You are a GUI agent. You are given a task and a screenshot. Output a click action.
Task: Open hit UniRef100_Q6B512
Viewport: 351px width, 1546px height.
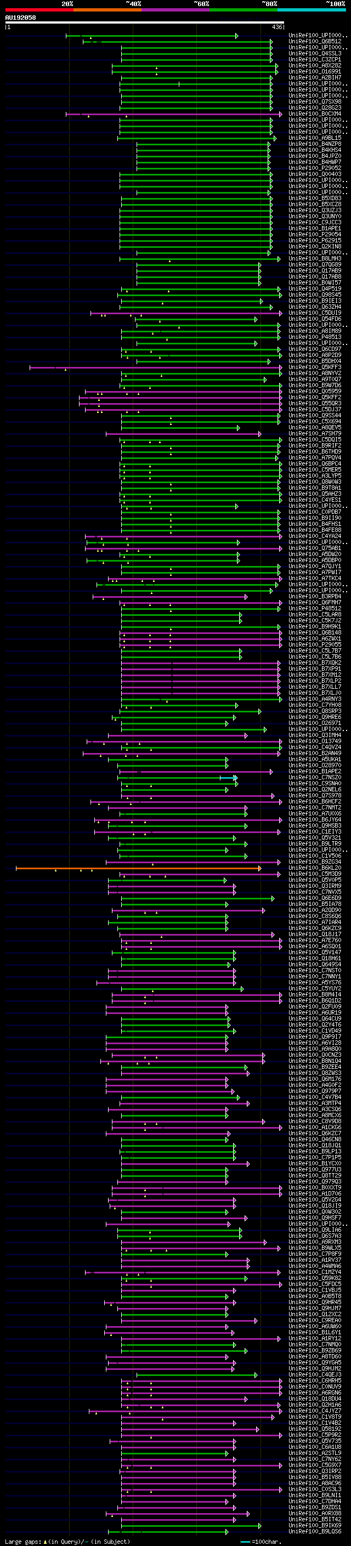[x=315, y=42]
